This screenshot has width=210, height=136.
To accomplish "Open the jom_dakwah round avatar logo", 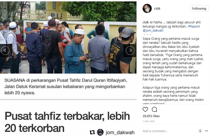I will point(100,132).
